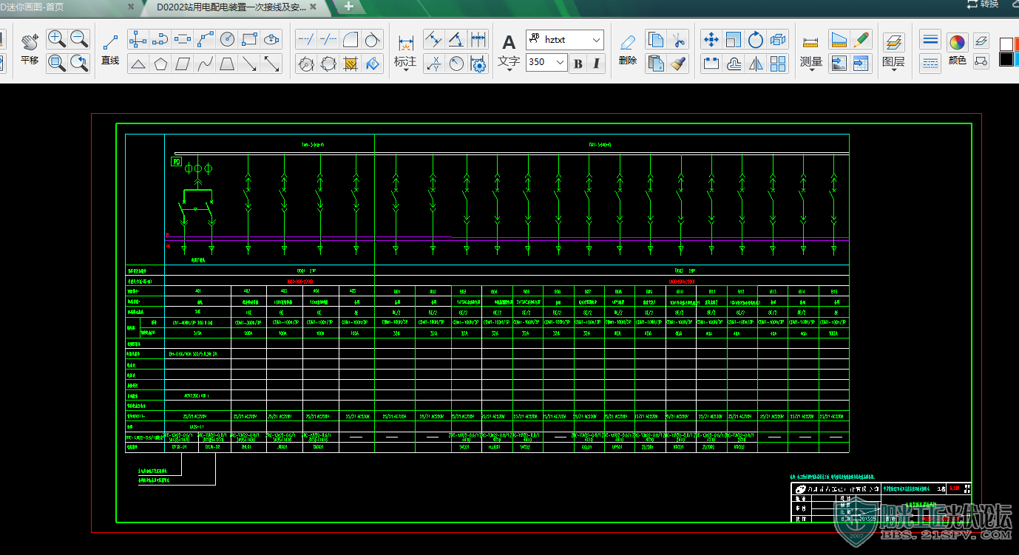Select the hatch fill tool
This screenshot has height=555, width=1019.
351,64
